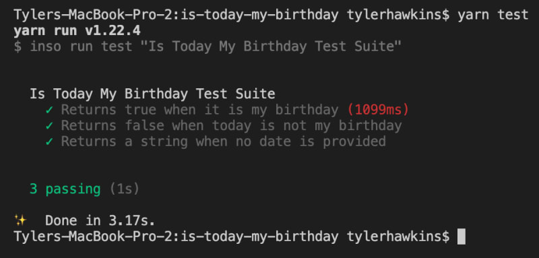
Task: Click the checkmark beside Returns a string test
Action: click(x=49, y=141)
